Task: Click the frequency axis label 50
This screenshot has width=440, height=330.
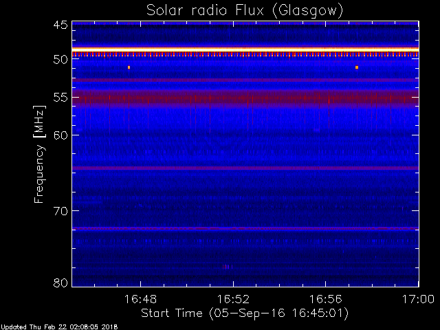Action: [x=60, y=60]
